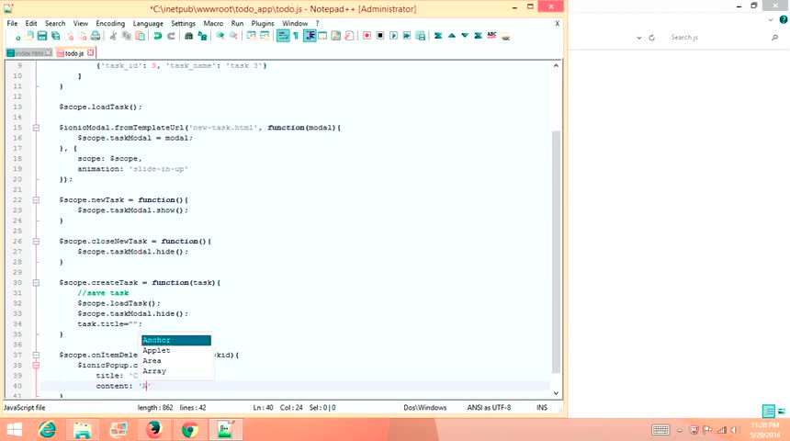Collapse fold marker at line 37

point(36,355)
